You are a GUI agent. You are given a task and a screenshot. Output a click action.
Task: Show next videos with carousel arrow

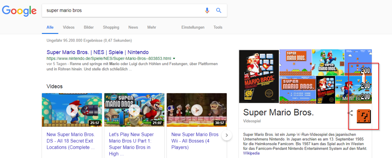click(227, 135)
